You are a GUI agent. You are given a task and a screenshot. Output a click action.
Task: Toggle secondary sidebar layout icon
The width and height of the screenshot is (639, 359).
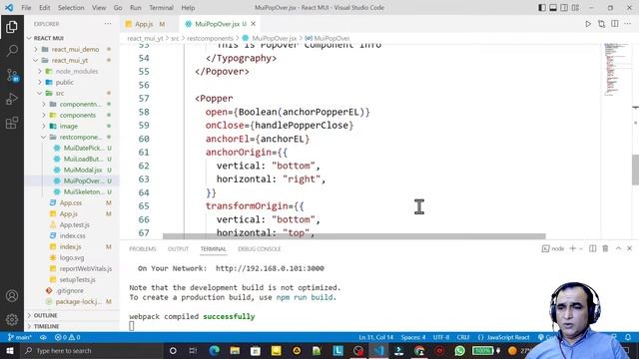(564, 8)
